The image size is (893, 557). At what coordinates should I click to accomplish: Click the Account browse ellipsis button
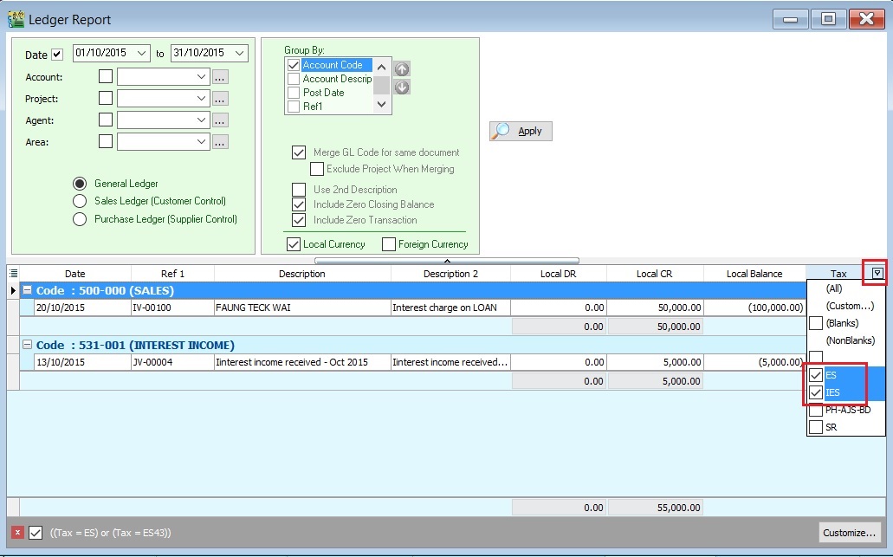pos(220,77)
